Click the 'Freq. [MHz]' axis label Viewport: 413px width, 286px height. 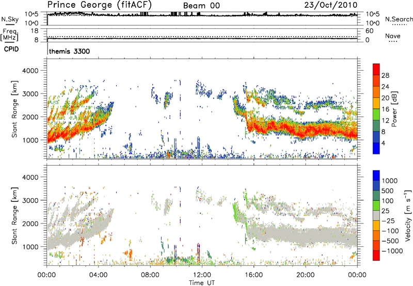[x=9, y=35]
